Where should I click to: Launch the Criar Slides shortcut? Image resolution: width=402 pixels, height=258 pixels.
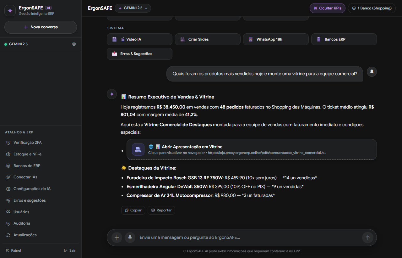tap(208, 39)
